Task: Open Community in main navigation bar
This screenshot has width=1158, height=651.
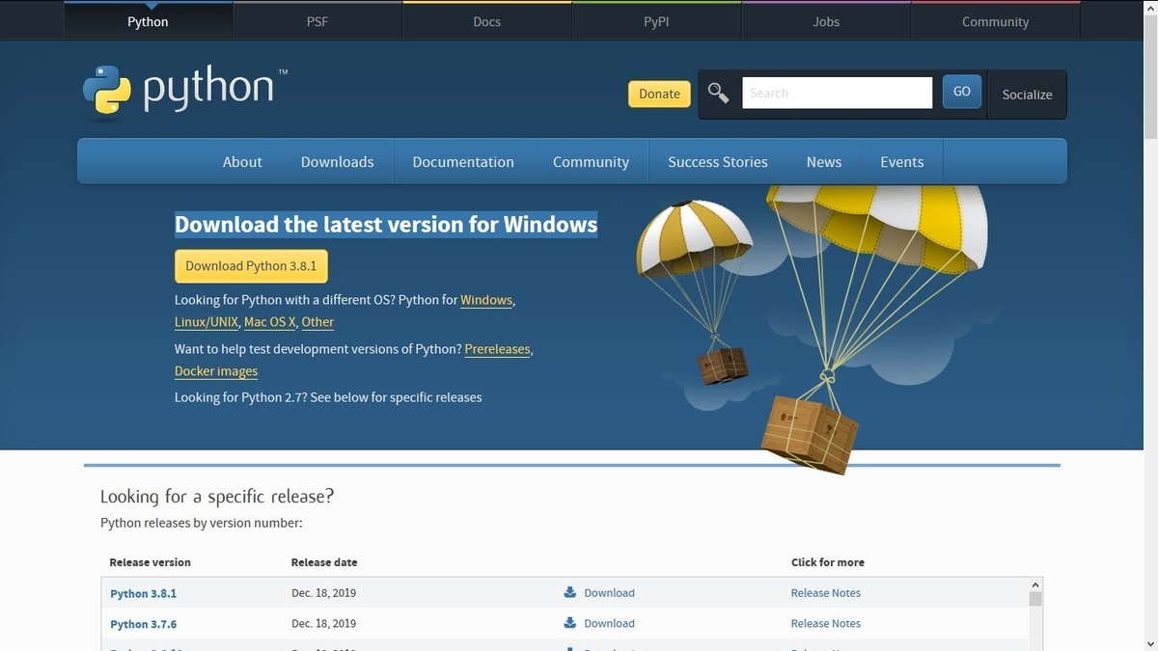Action: [x=591, y=162]
